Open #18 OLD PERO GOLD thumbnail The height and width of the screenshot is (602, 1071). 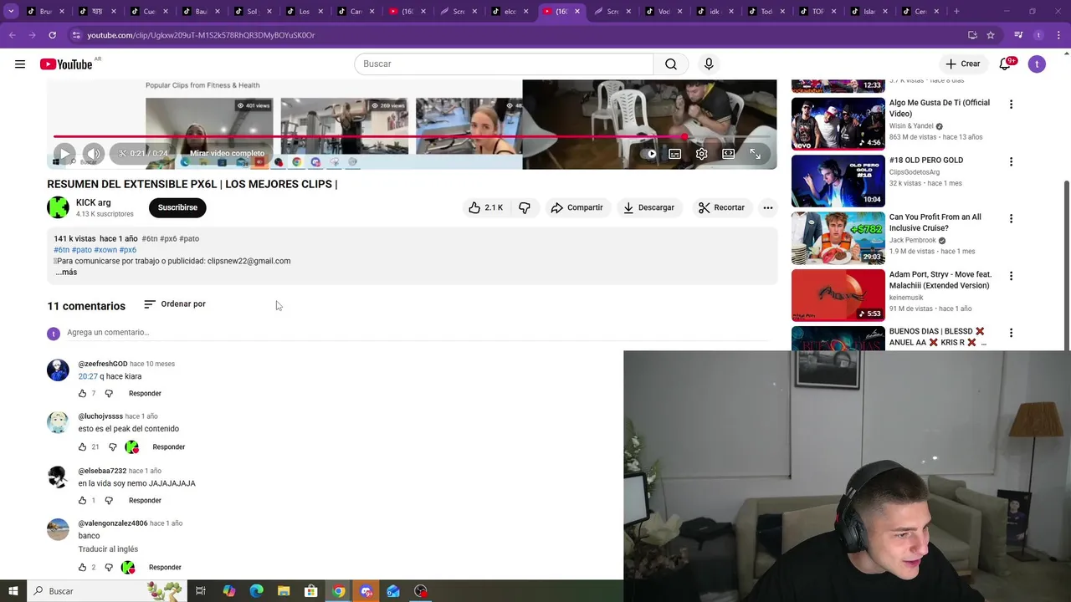[838, 181]
